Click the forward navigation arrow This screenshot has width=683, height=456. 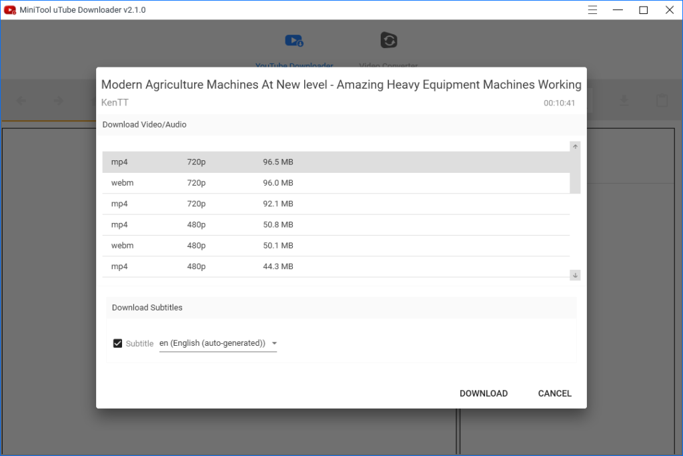[x=58, y=101]
